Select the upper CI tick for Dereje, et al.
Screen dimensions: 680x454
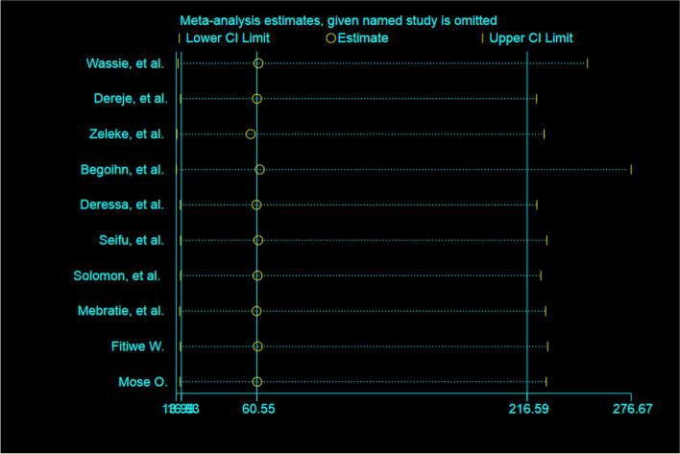click(x=536, y=99)
